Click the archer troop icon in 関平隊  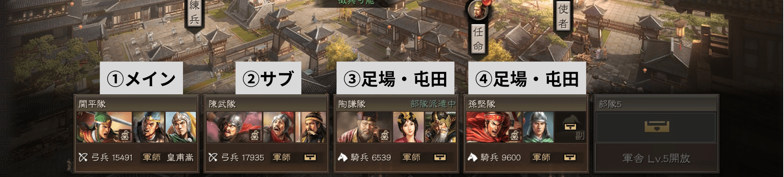click(83, 157)
